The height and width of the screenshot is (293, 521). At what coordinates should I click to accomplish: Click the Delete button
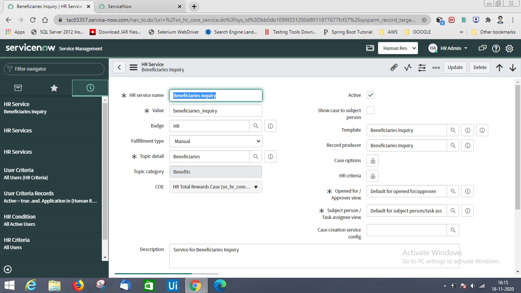pos(480,68)
